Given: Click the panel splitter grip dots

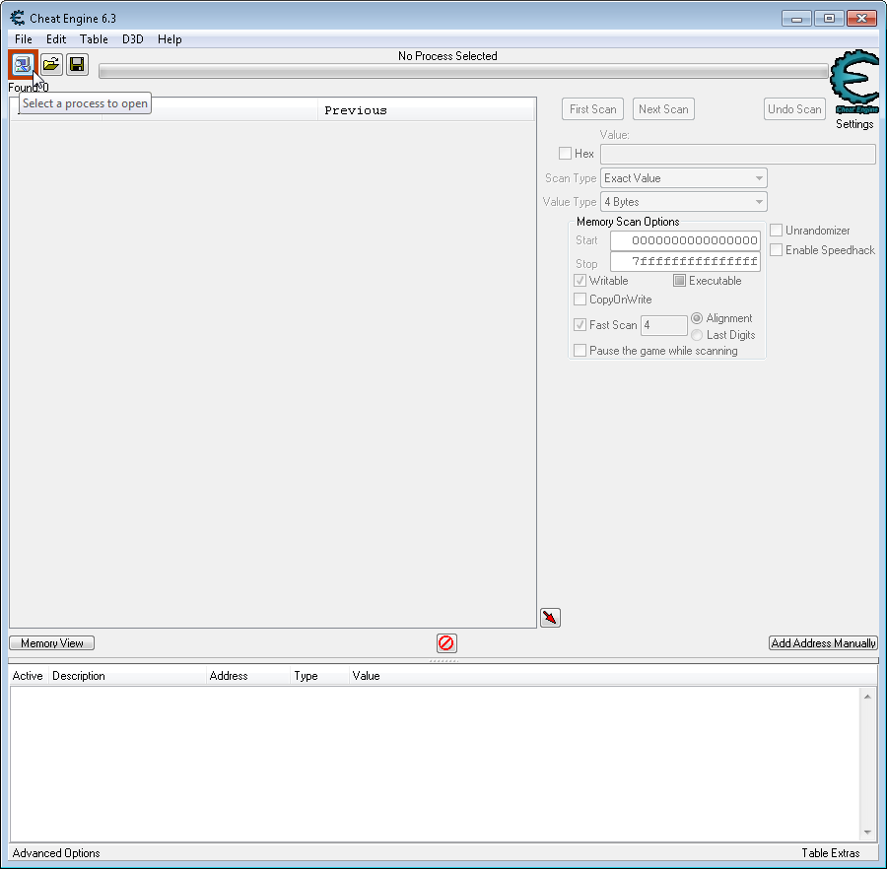Looking at the screenshot, I should pos(443,660).
